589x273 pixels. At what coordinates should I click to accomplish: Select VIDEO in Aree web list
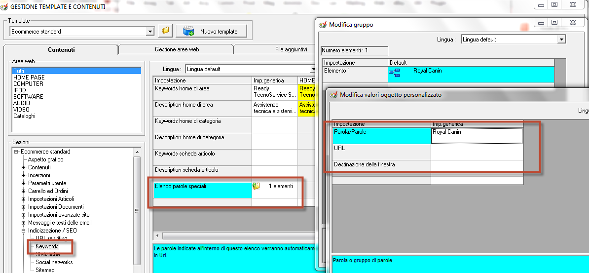tap(21, 110)
